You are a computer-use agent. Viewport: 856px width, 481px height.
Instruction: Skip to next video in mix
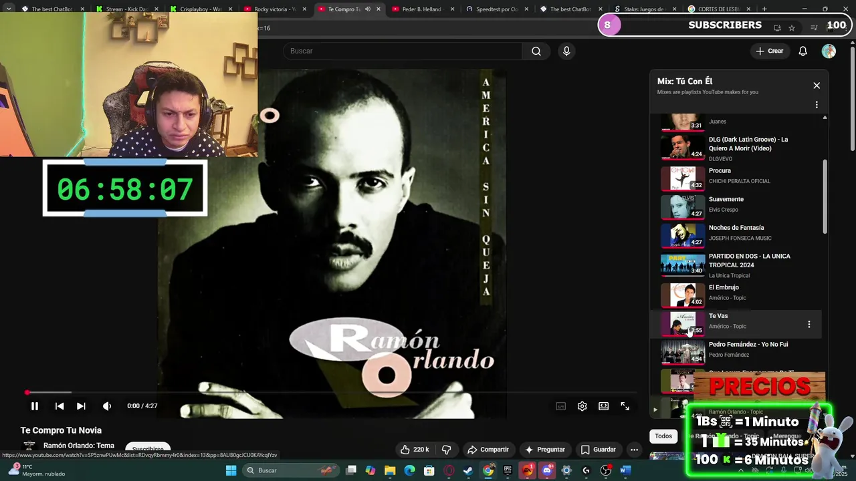81,406
